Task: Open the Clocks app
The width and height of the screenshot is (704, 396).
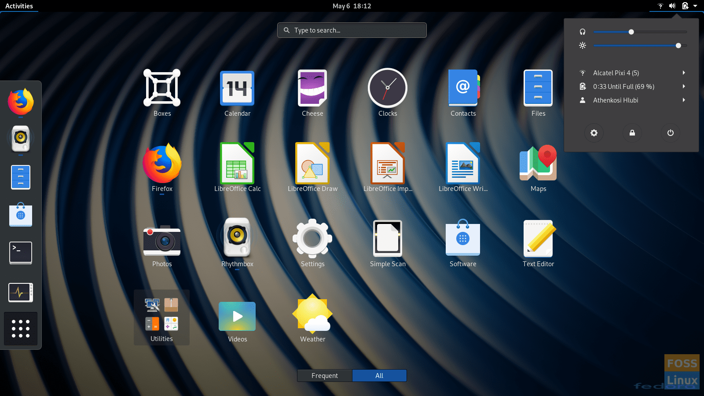Action: point(388,88)
